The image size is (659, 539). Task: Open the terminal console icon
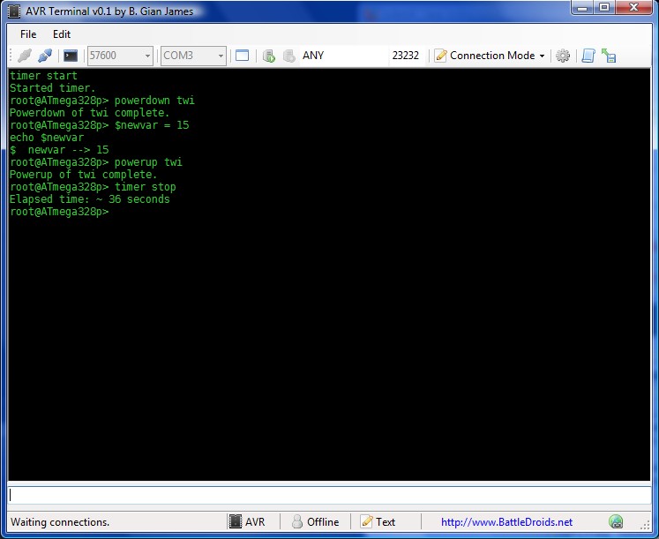click(71, 56)
